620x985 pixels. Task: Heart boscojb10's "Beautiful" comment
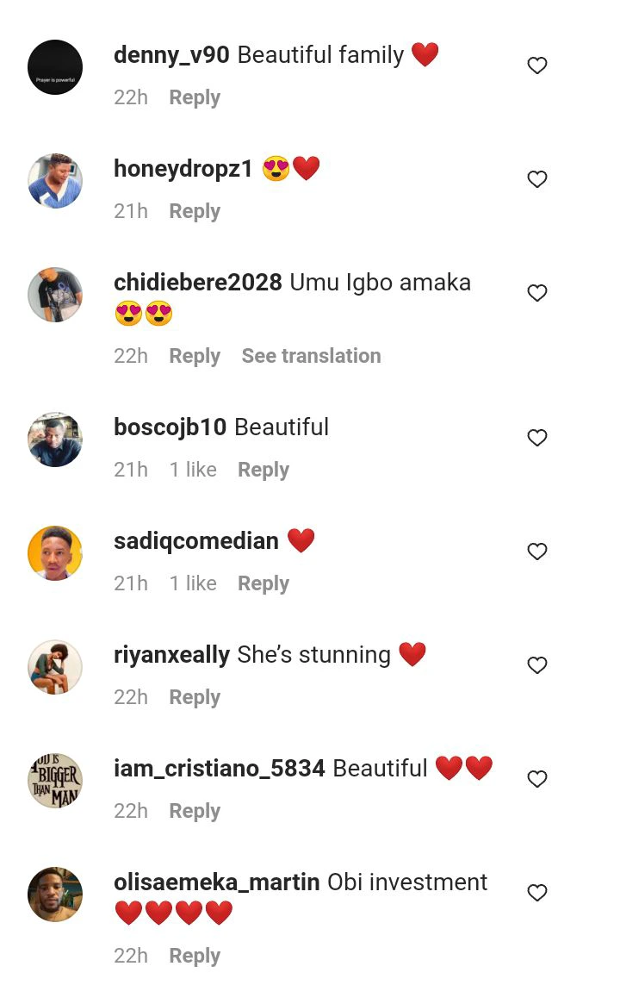coord(537,438)
